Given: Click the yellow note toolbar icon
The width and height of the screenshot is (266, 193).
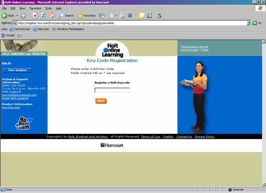Looking at the screenshot, I should point(142,16).
